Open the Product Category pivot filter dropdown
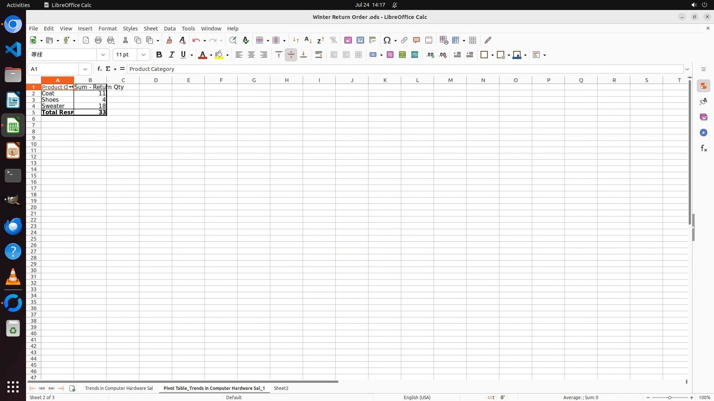 (x=71, y=87)
